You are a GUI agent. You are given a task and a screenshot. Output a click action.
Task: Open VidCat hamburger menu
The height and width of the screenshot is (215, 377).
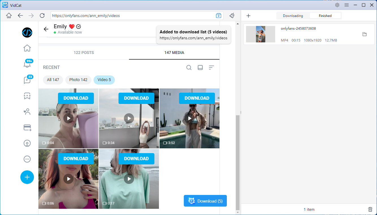tap(346, 5)
